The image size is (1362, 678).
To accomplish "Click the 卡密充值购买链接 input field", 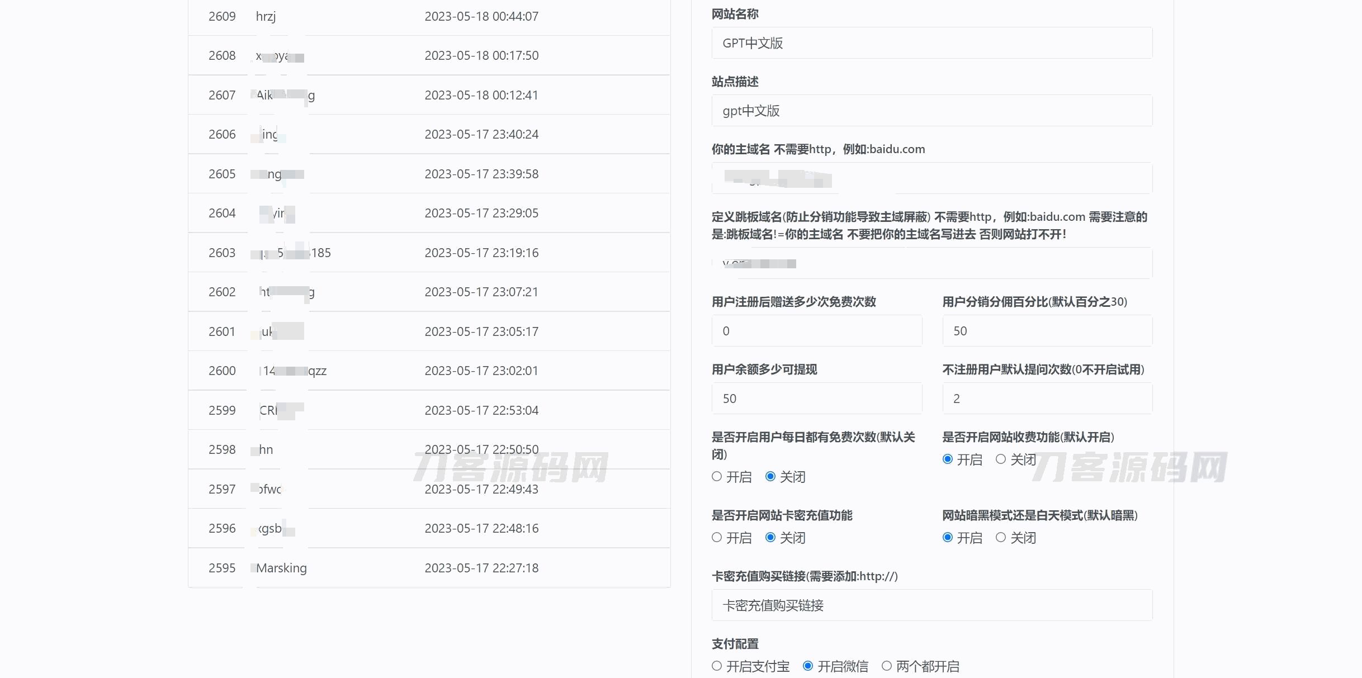I will (x=931, y=605).
